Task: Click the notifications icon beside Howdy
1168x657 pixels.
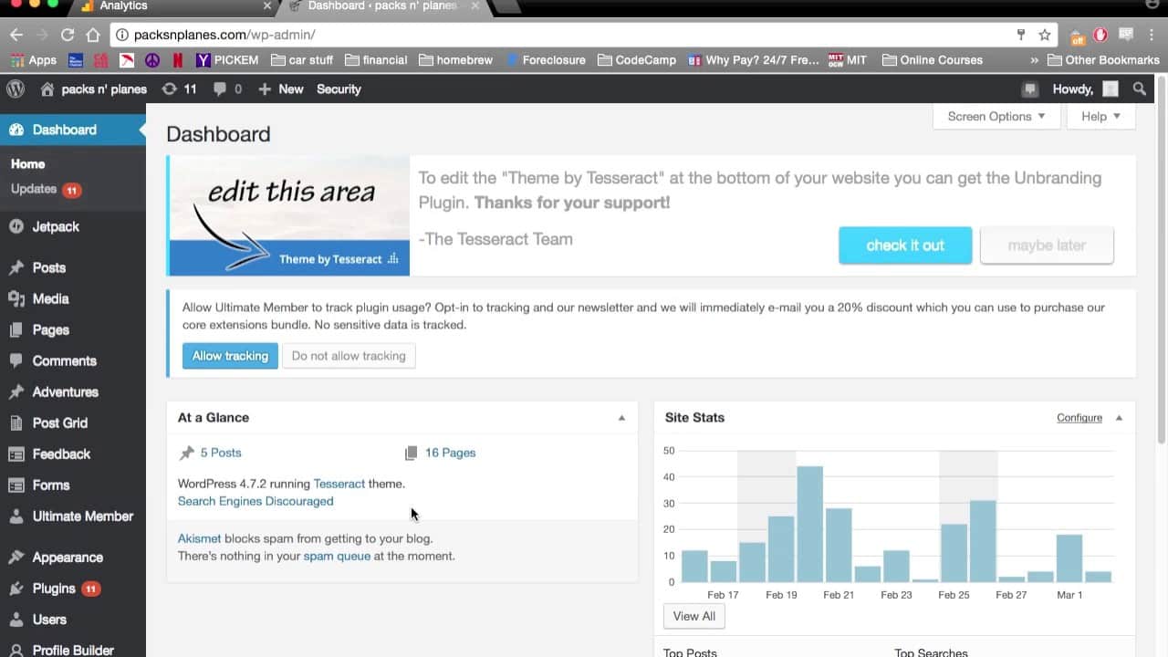Action: [1030, 89]
